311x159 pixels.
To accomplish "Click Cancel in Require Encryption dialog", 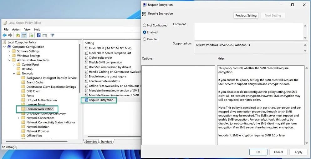I will 278,152.
